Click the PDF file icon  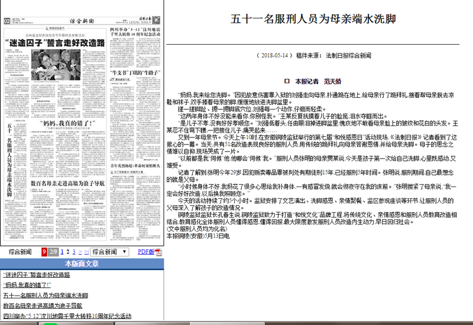point(158,252)
